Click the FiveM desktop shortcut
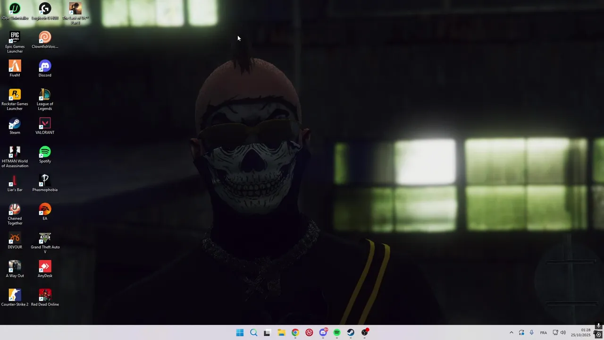 tap(15, 69)
